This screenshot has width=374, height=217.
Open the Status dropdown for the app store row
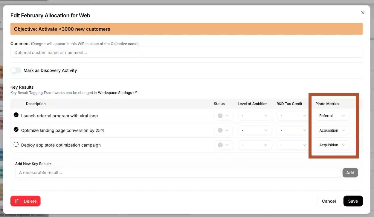click(224, 145)
